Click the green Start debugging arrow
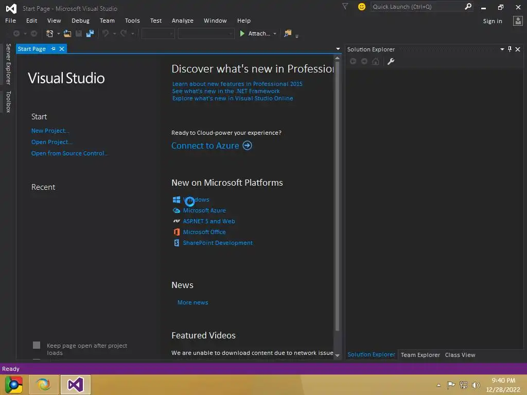Image resolution: width=527 pixels, height=395 pixels. (x=242, y=33)
